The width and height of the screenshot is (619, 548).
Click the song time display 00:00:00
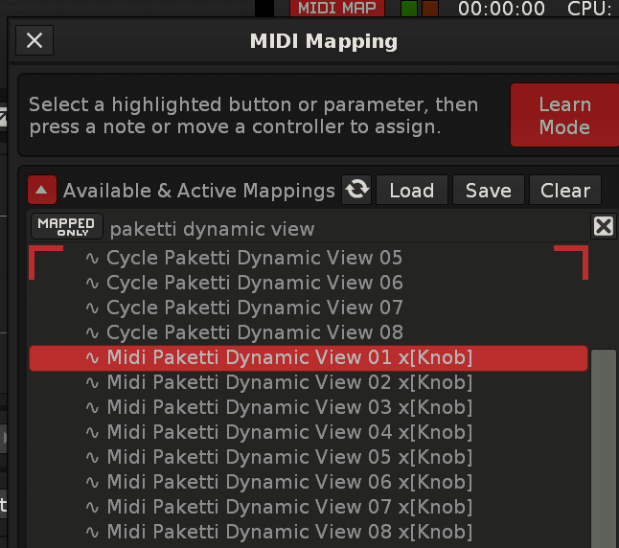click(501, 10)
